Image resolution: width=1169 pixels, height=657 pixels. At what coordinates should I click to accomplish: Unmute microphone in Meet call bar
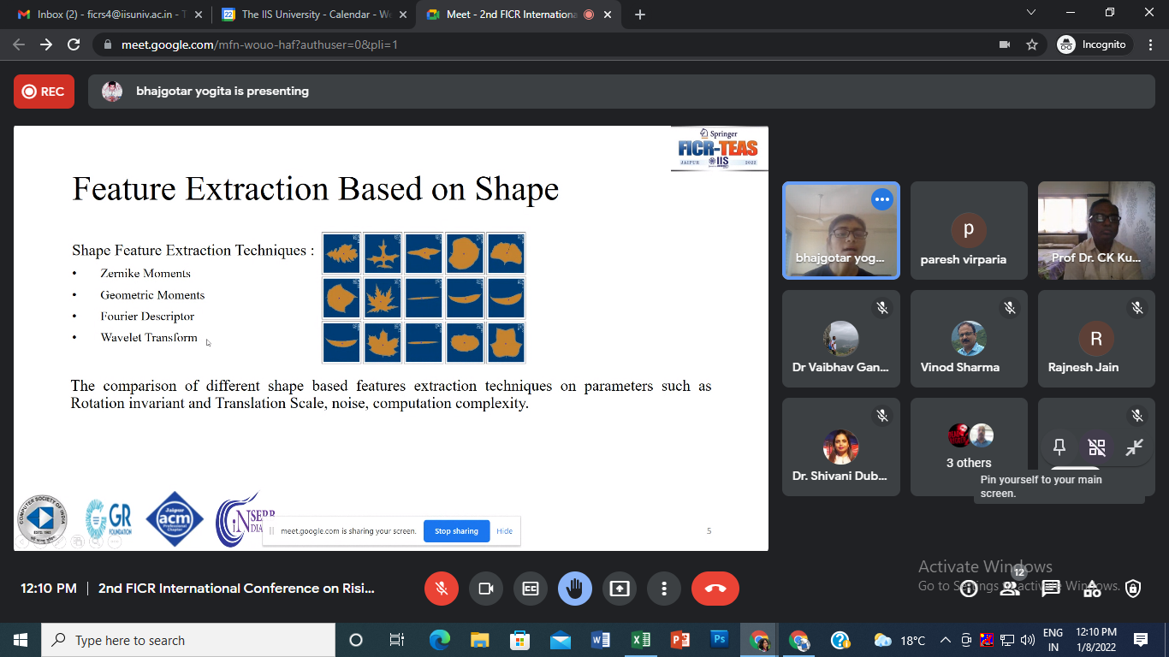point(442,589)
